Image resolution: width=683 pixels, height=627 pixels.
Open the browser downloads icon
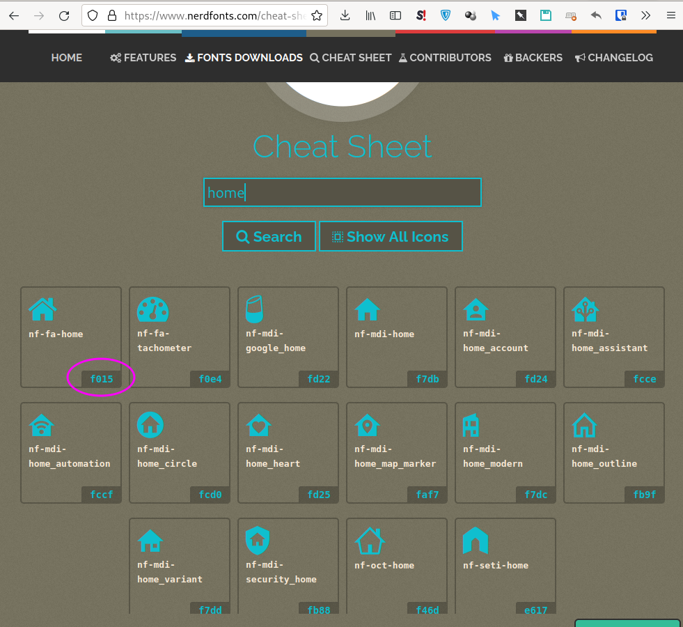pyautogui.click(x=345, y=15)
